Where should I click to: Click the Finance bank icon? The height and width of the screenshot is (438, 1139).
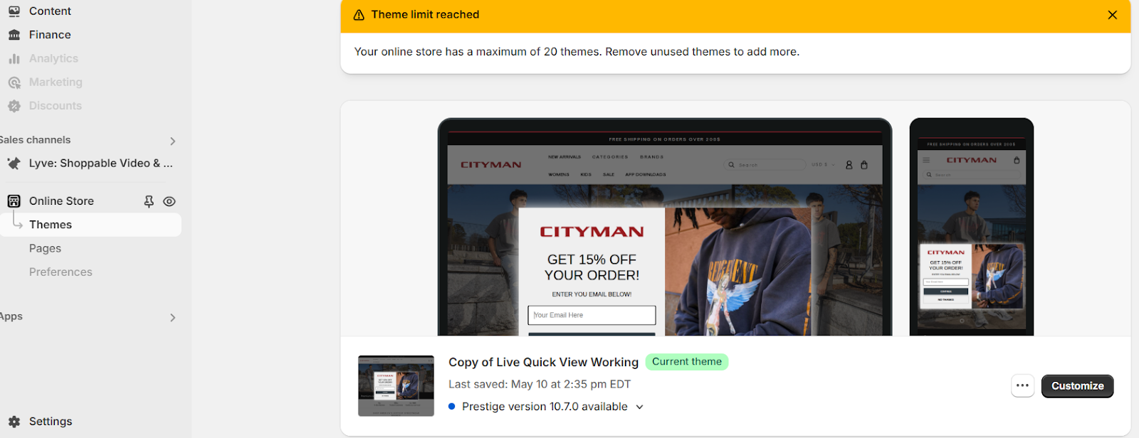(x=14, y=35)
